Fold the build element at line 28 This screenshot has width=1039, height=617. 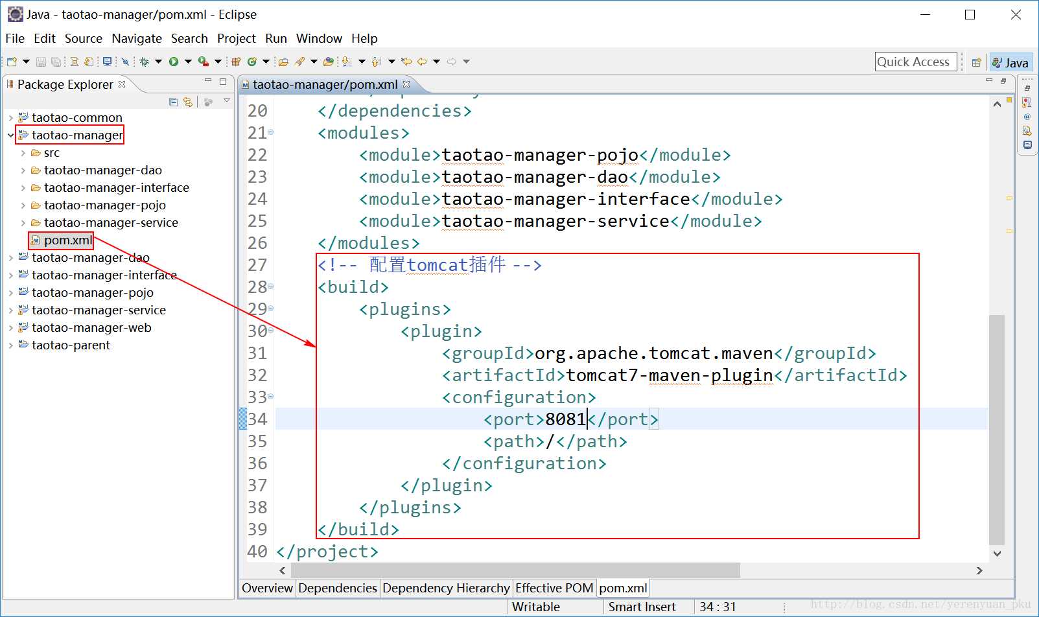(271, 286)
